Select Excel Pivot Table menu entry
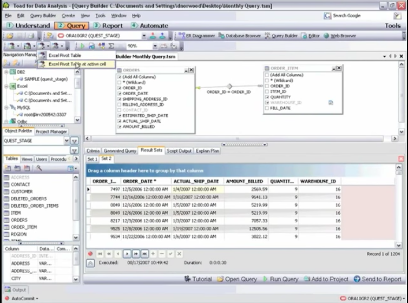Image resolution: width=408 pixels, height=303 pixels. (76, 55)
